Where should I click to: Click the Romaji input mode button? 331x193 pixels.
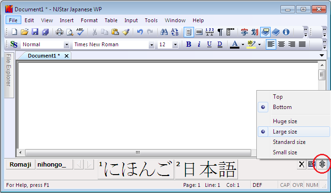[x=20, y=165]
